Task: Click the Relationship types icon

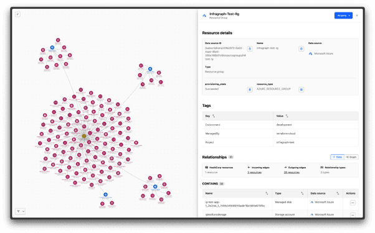Action: coord(322,167)
